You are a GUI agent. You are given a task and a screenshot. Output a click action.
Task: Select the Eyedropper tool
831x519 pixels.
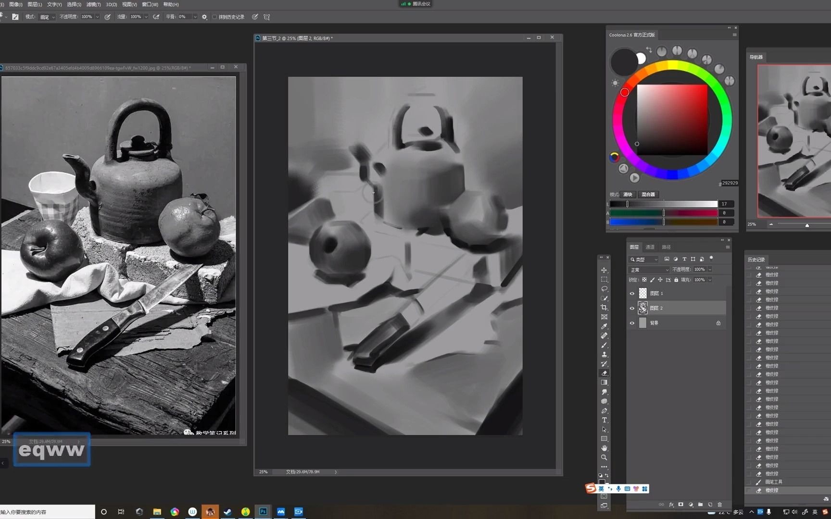(x=604, y=326)
